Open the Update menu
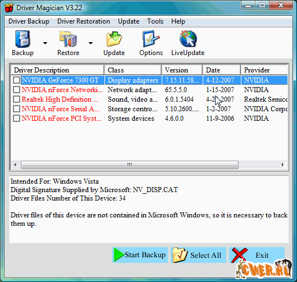 pyautogui.click(x=129, y=21)
